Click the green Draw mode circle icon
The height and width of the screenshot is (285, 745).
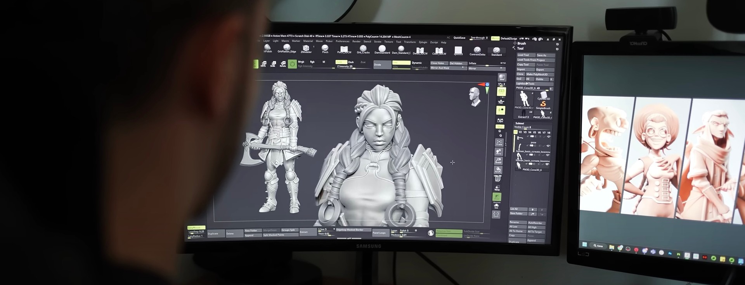click(293, 64)
